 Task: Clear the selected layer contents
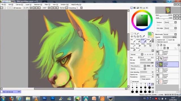[164, 48]
